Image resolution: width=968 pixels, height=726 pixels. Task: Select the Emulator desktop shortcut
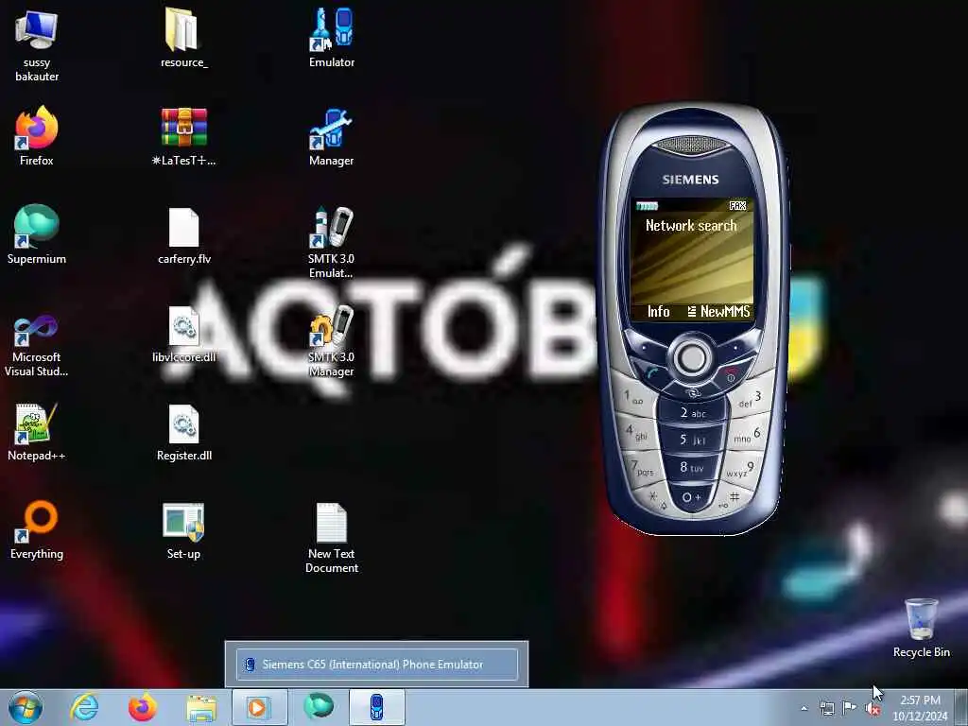click(x=332, y=38)
